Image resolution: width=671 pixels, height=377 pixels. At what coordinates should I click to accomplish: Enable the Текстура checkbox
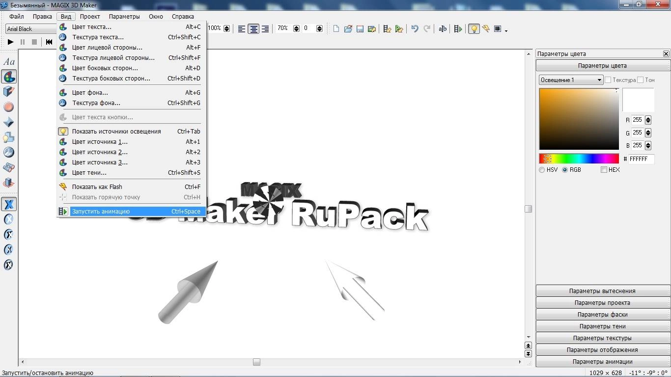(x=608, y=80)
